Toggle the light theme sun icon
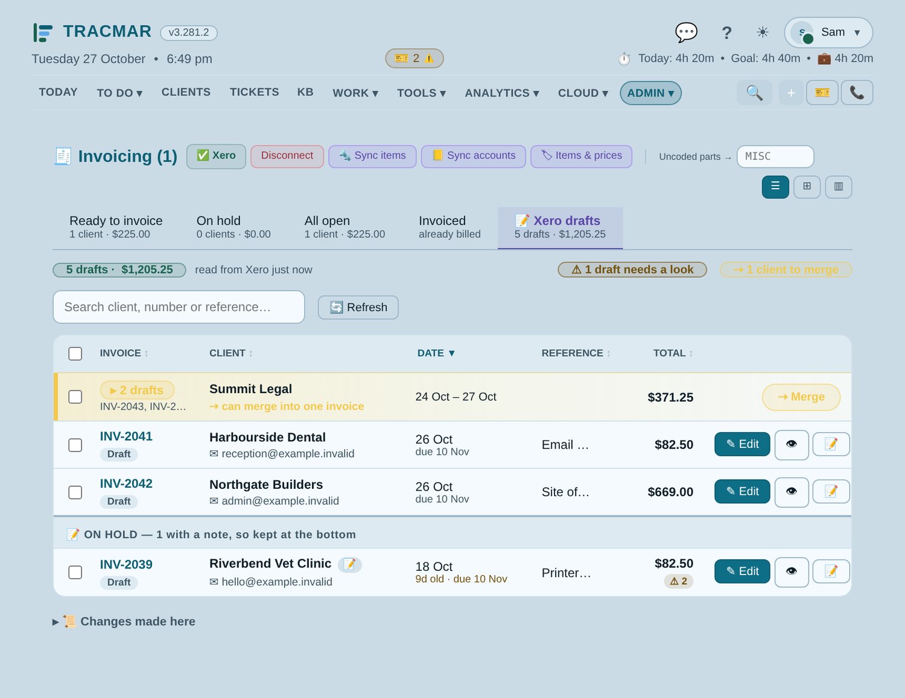The image size is (905, 698). (763, 33)
